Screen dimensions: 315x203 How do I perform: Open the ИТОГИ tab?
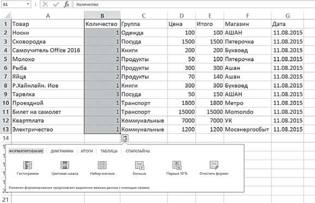coord(87,151)
